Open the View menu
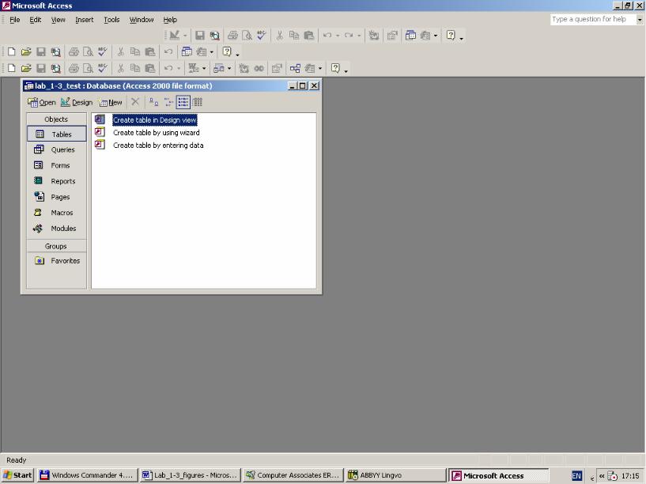The width and height of the screenshot is (646, 484). [x=58, y=20]
